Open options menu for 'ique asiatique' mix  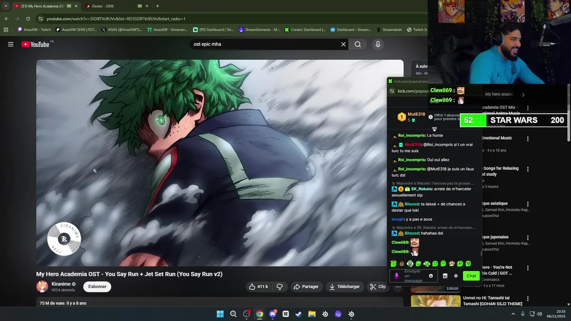click(528, 204)
